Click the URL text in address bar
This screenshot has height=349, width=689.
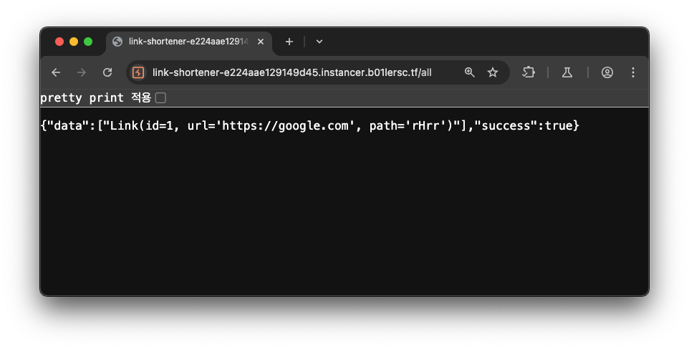[x=291, y=72]
